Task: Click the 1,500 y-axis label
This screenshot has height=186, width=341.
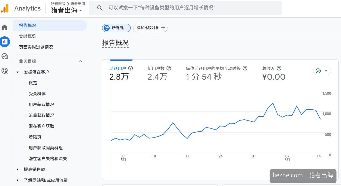Action: click(x=327, y=93)
